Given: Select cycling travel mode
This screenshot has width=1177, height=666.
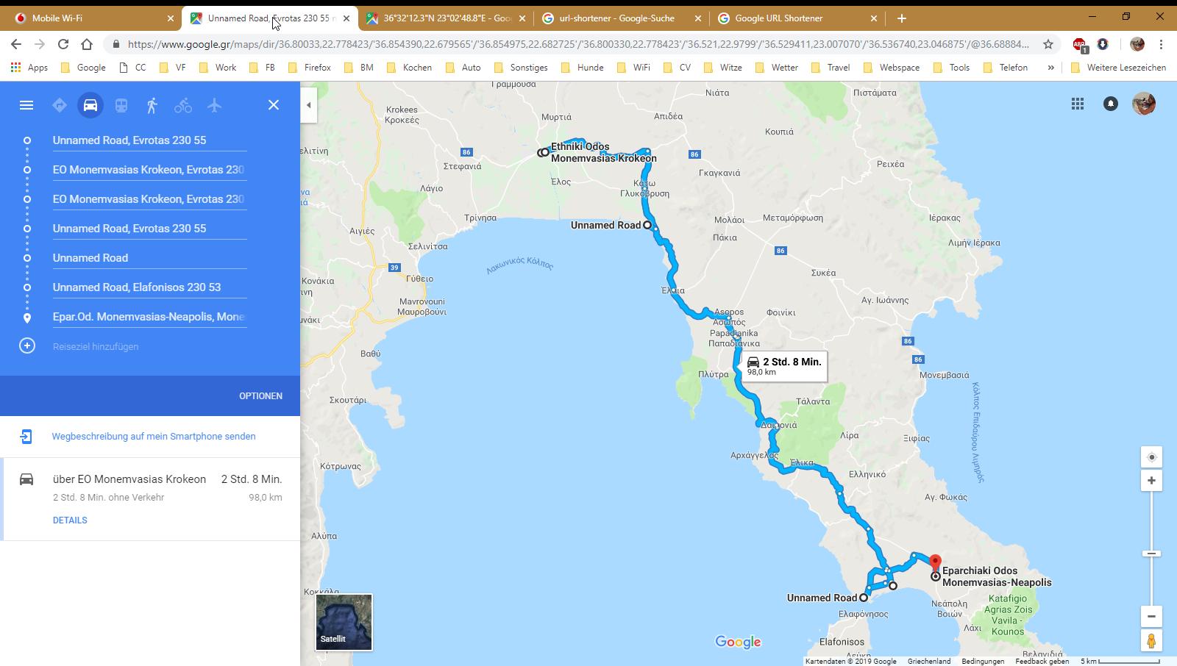Looking at the screenshot, I should tap(183, 105).
